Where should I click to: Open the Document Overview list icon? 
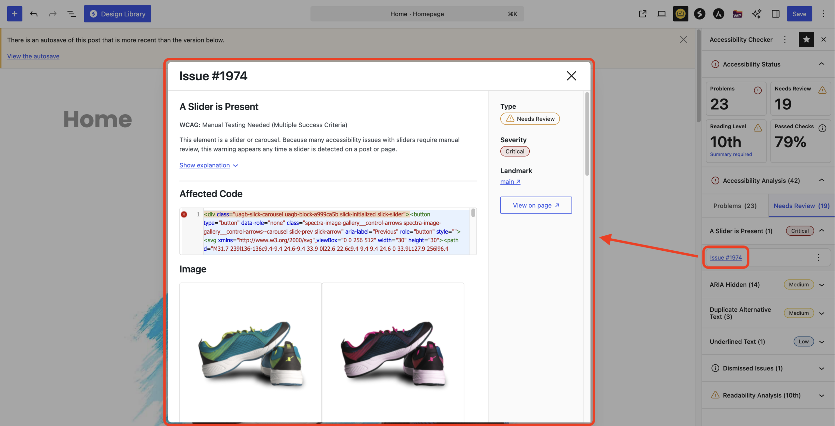[71, 14]
